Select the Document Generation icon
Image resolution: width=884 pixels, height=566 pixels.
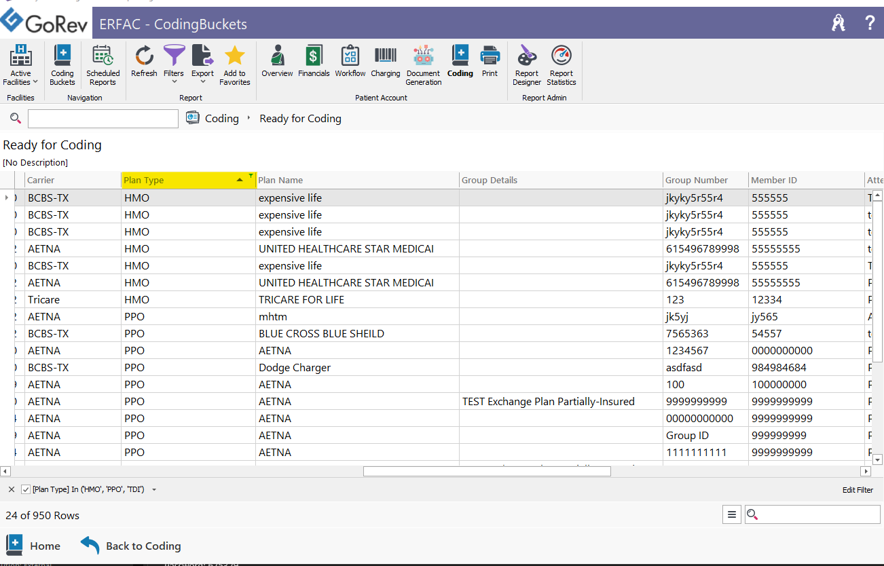(423, 64)
